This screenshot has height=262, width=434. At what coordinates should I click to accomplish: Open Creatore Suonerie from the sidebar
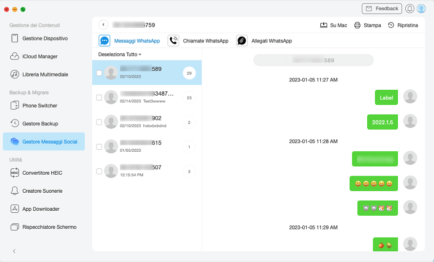tap(42, 191)
